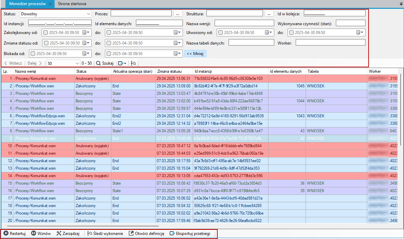This screenshot has height=239, width=404.
Task: Expand the Status dropdown showing Dowolny
Action: coord(88,14)
